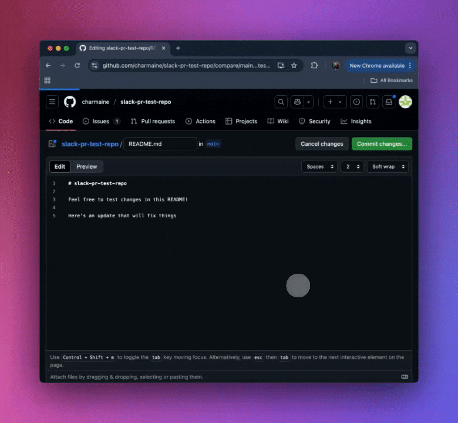Open the Spaces indent mode dropdown

click(x=319, y=167)
